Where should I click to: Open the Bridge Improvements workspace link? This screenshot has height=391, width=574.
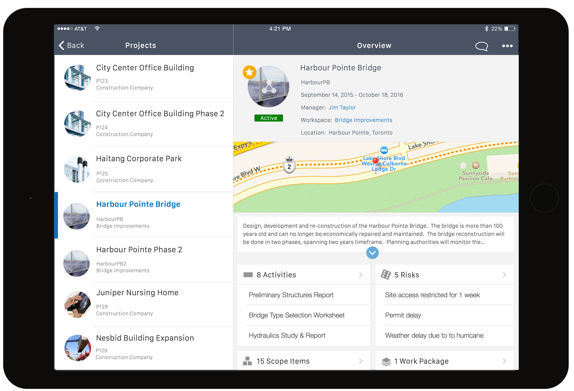pos(363,120)
